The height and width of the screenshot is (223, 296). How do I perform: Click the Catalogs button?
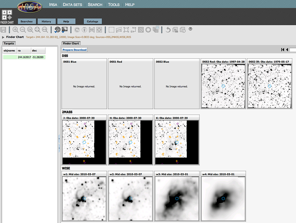93,21
